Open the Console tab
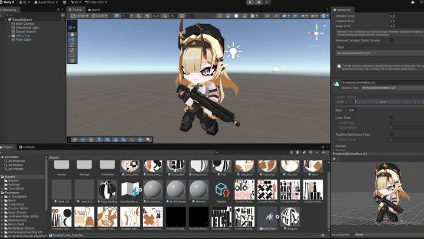Viewport: 424px width, 239px height. point(27,147)
